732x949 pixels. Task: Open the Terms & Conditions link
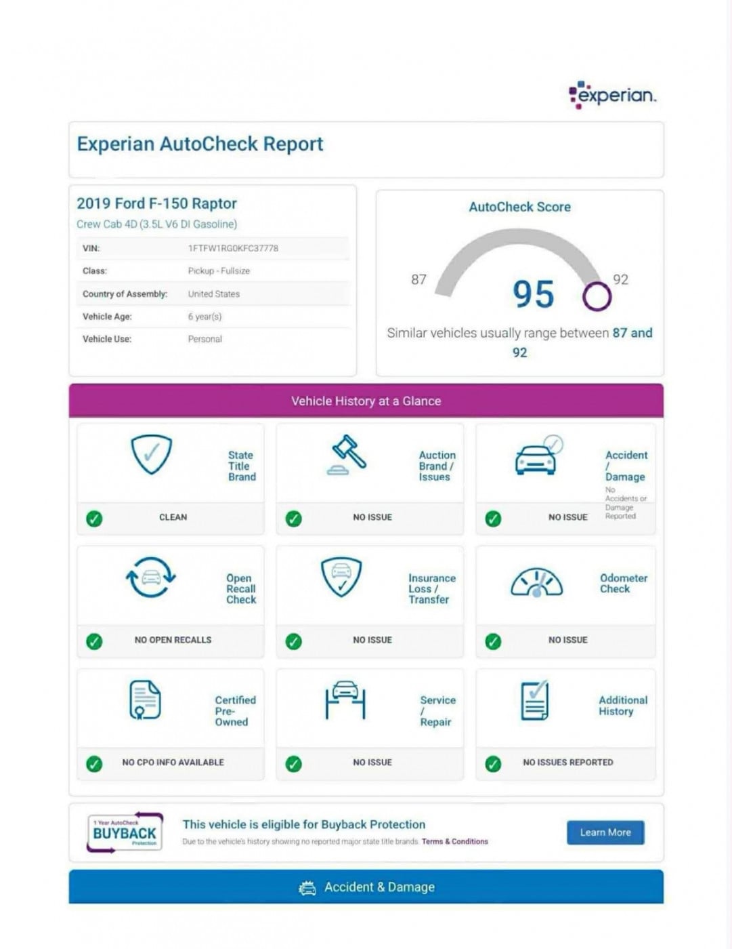click(x=454, y=842)
